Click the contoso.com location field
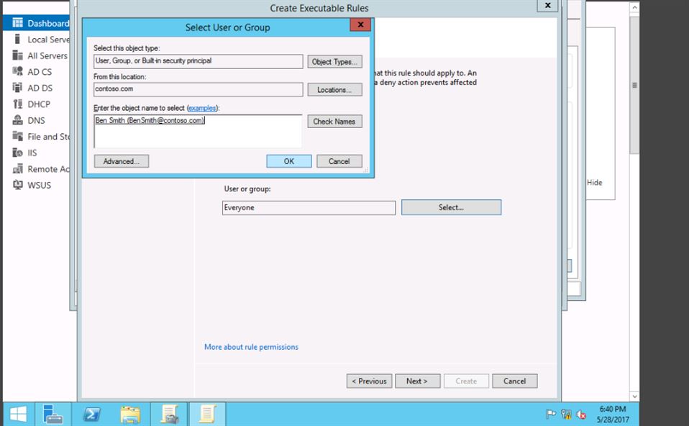The height and width of the screenshot is (426, 689). click(x=199, y=89)
